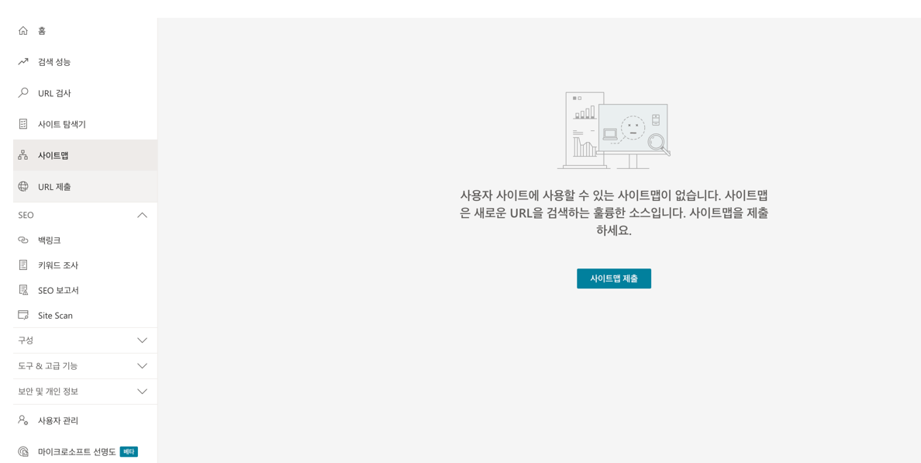Click the URL 검사 magnifier icon

[x=23, y=93]
